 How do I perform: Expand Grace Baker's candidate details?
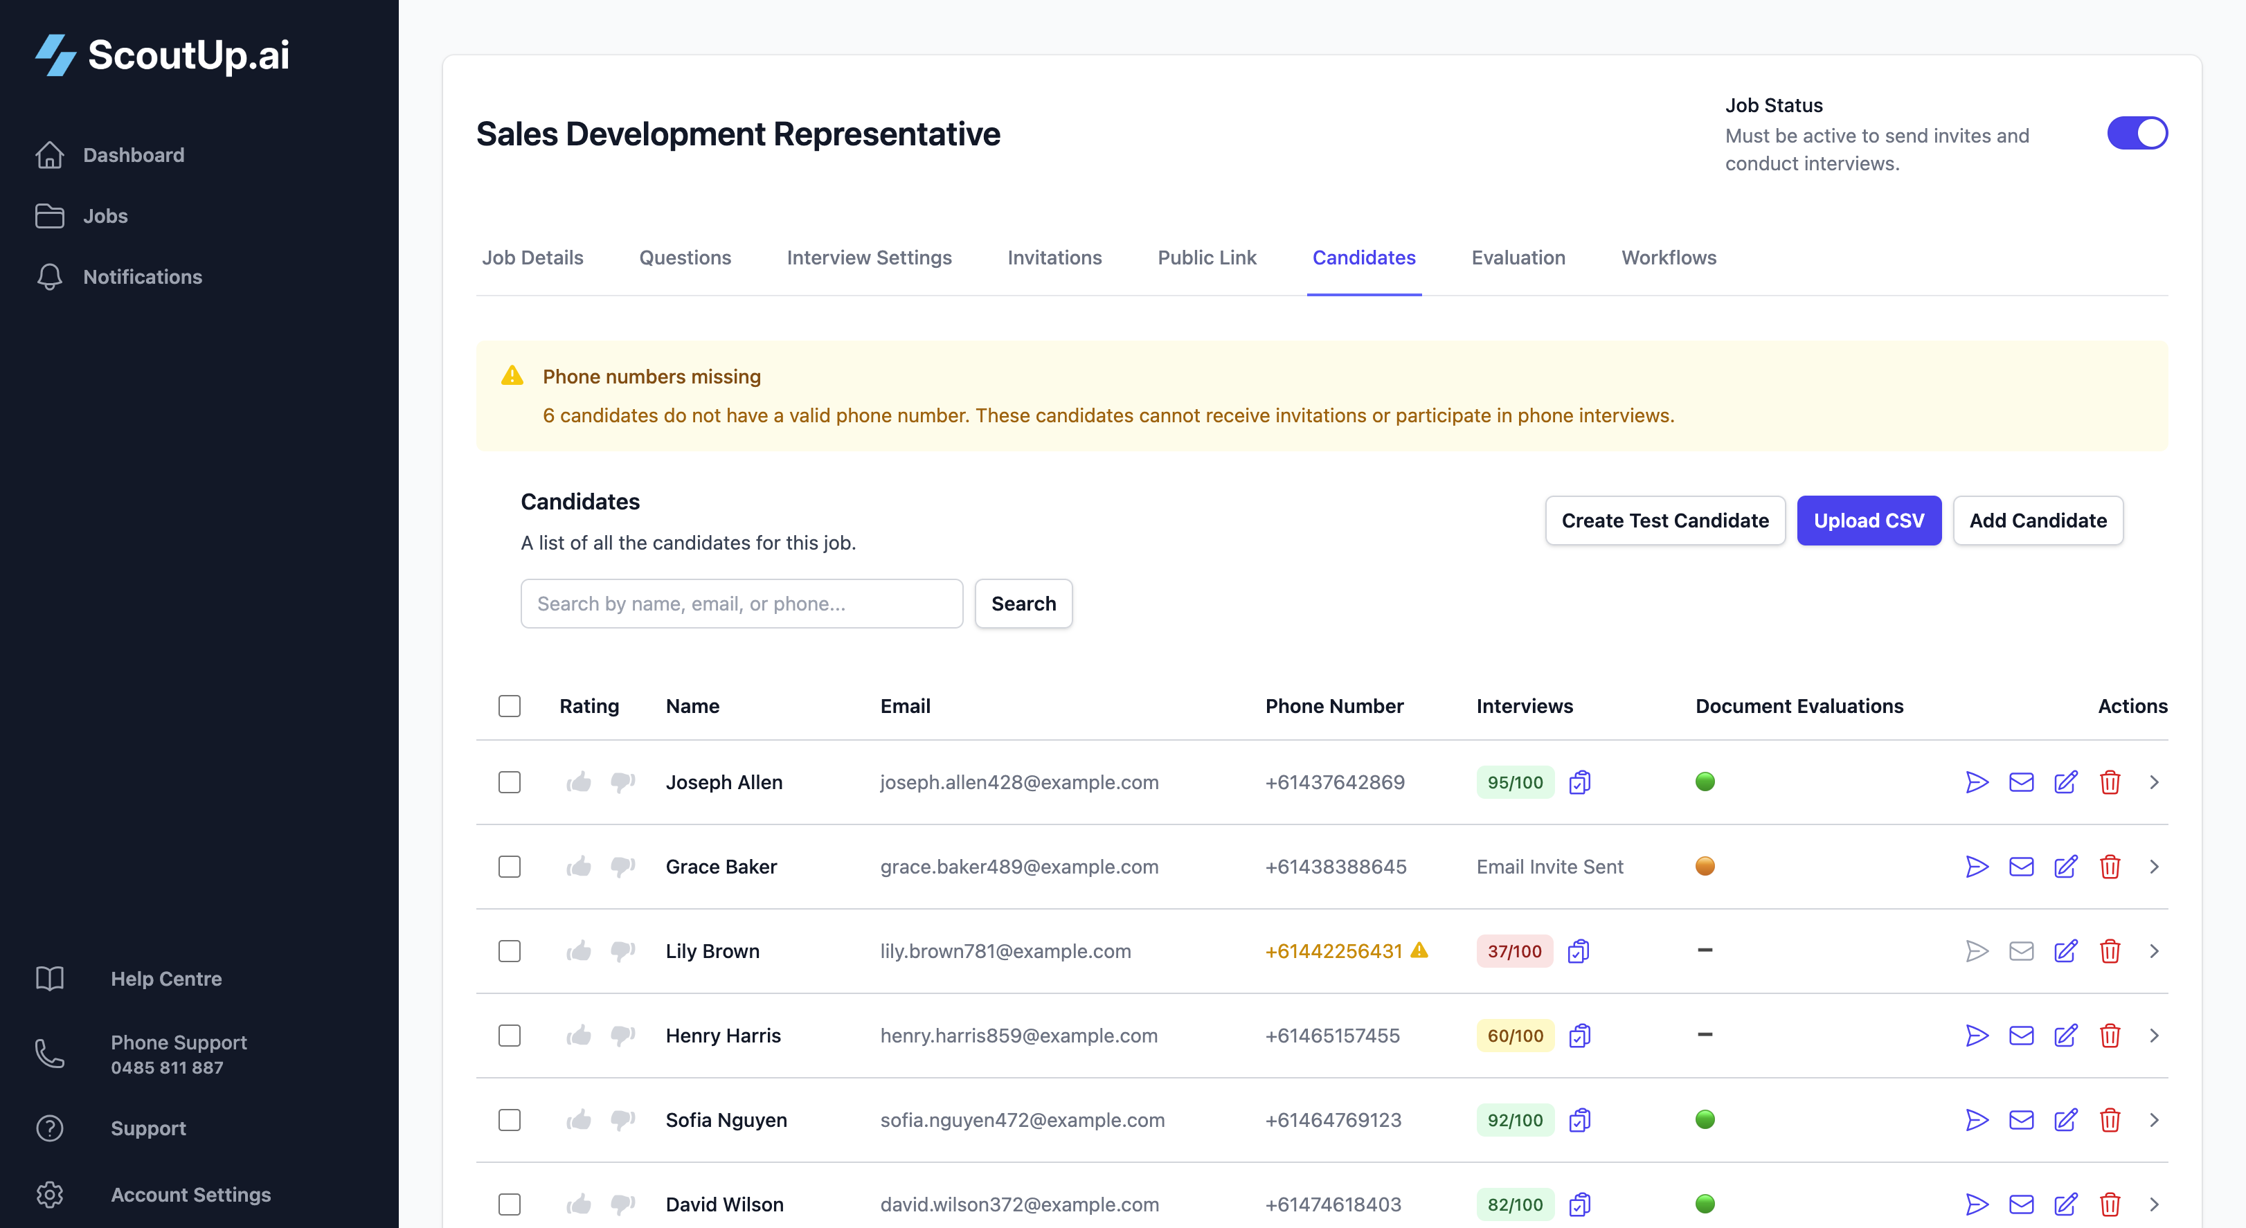[x=2154, y=866]
